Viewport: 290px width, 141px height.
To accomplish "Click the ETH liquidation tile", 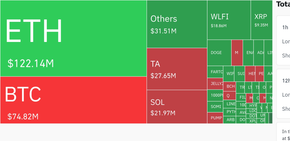I will [x=73, y=38].
